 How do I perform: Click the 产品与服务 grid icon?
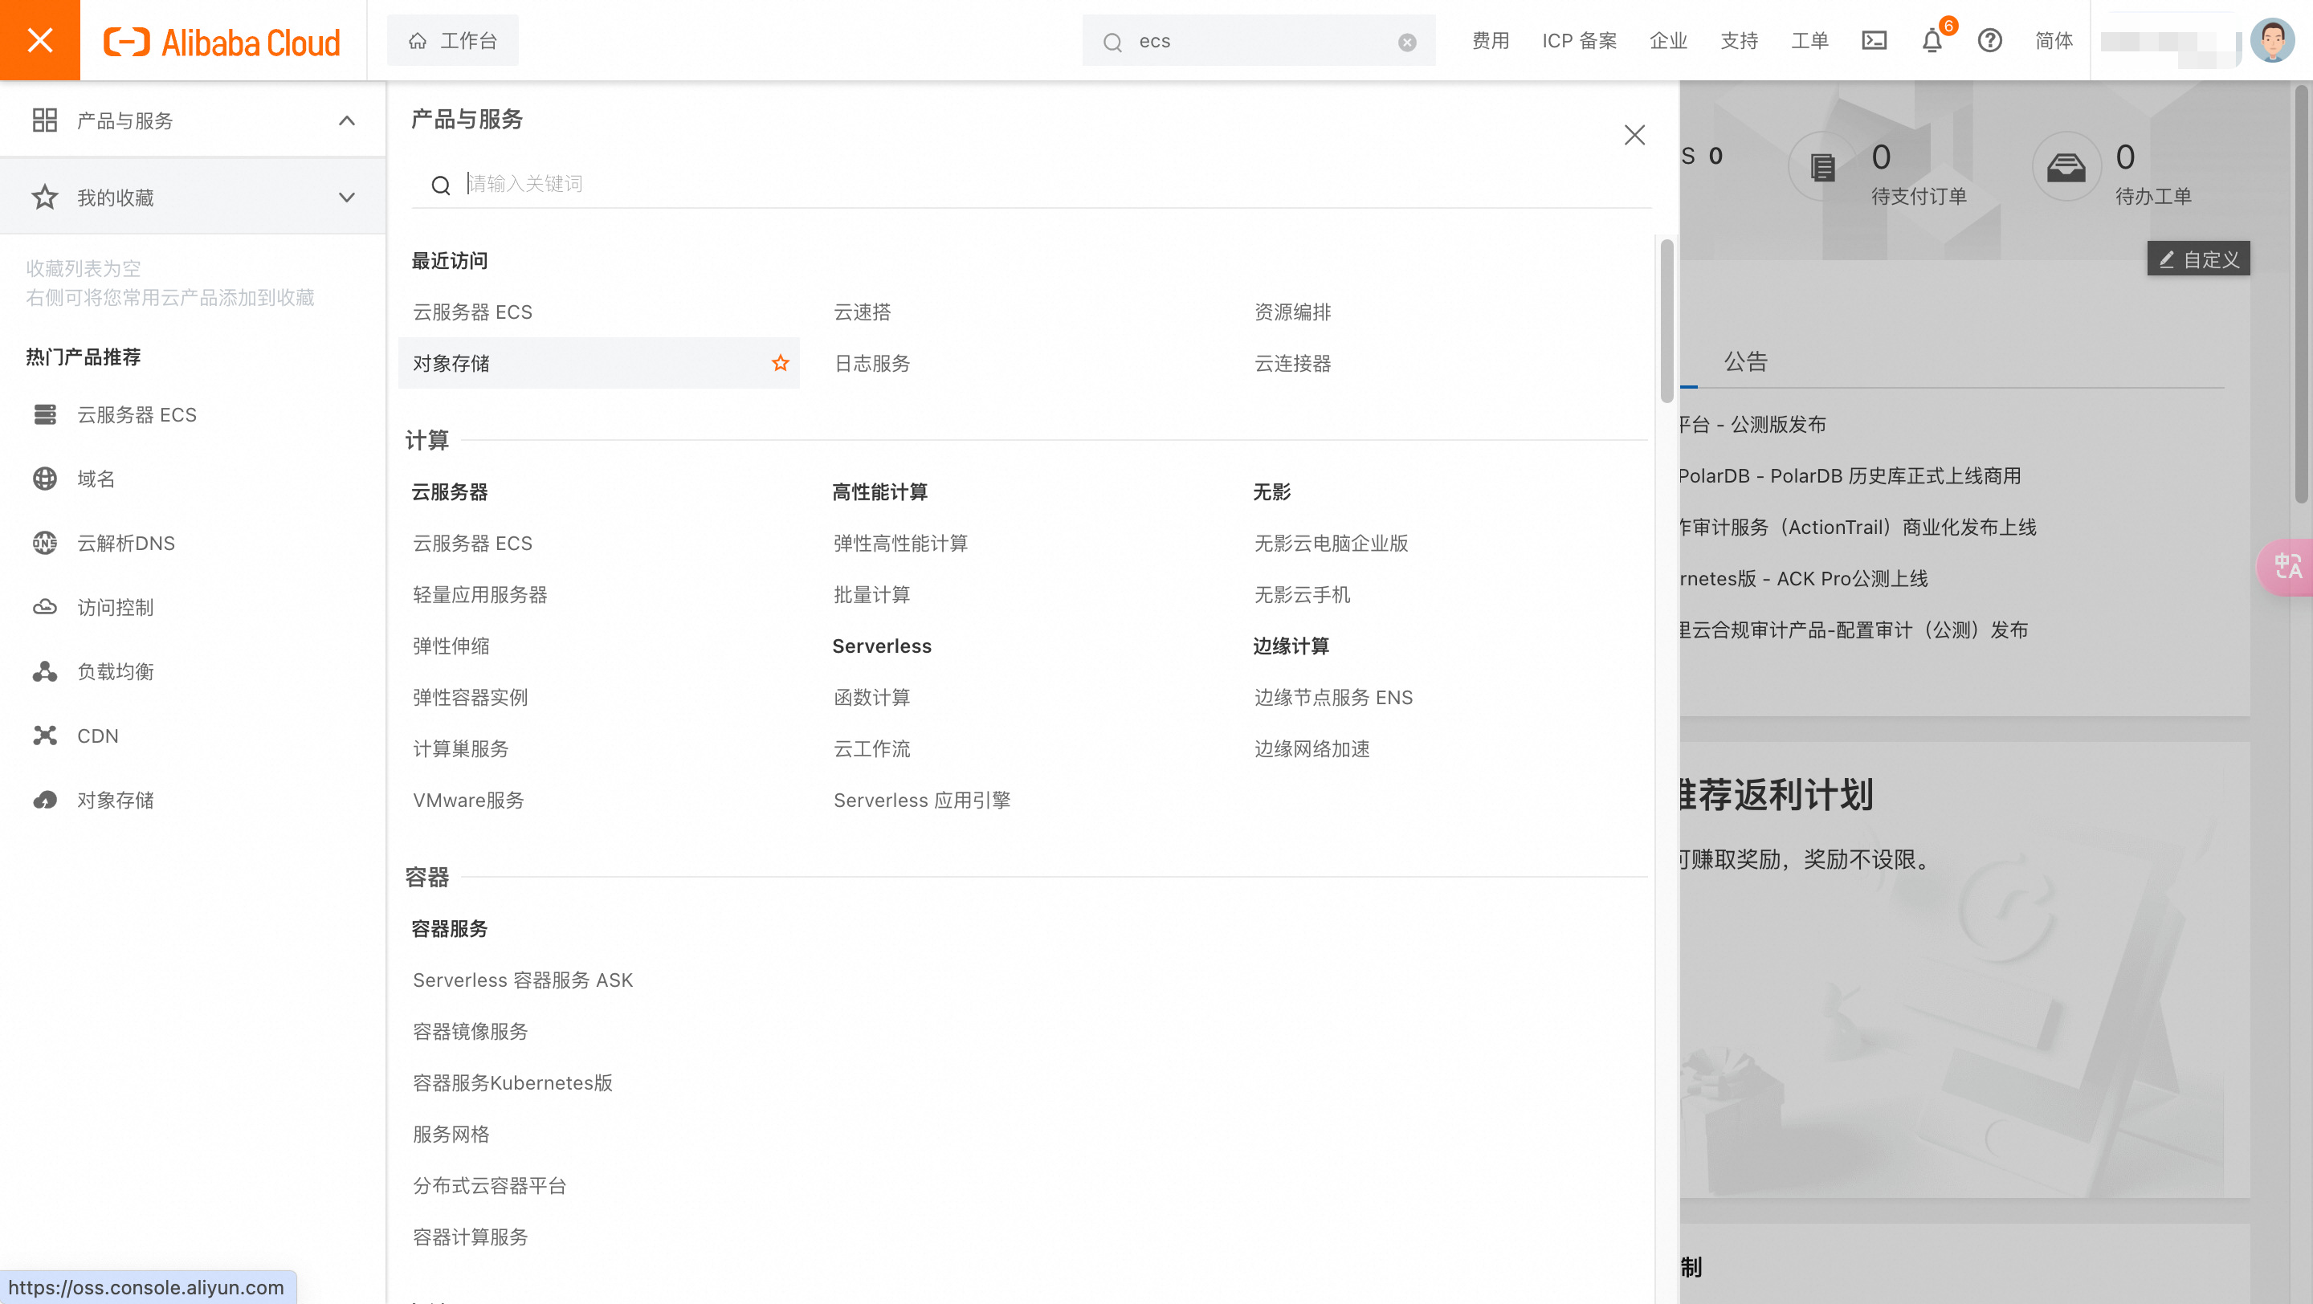coord(45,120)
